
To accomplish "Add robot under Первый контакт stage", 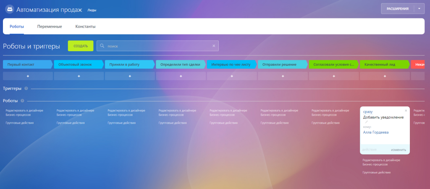I will coord(28,76).
